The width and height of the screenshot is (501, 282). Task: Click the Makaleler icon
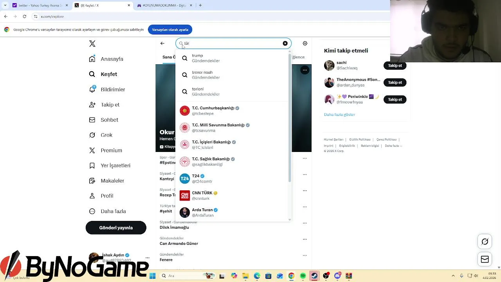[x=92, y=181]
